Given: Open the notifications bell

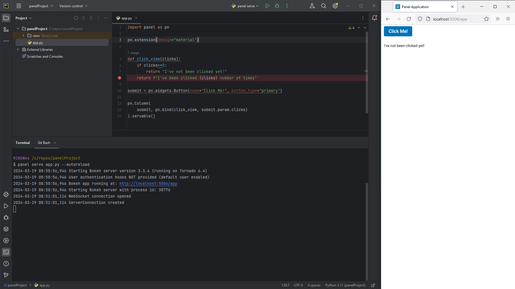Looking at the screenshot, I should tap(374, 18).
